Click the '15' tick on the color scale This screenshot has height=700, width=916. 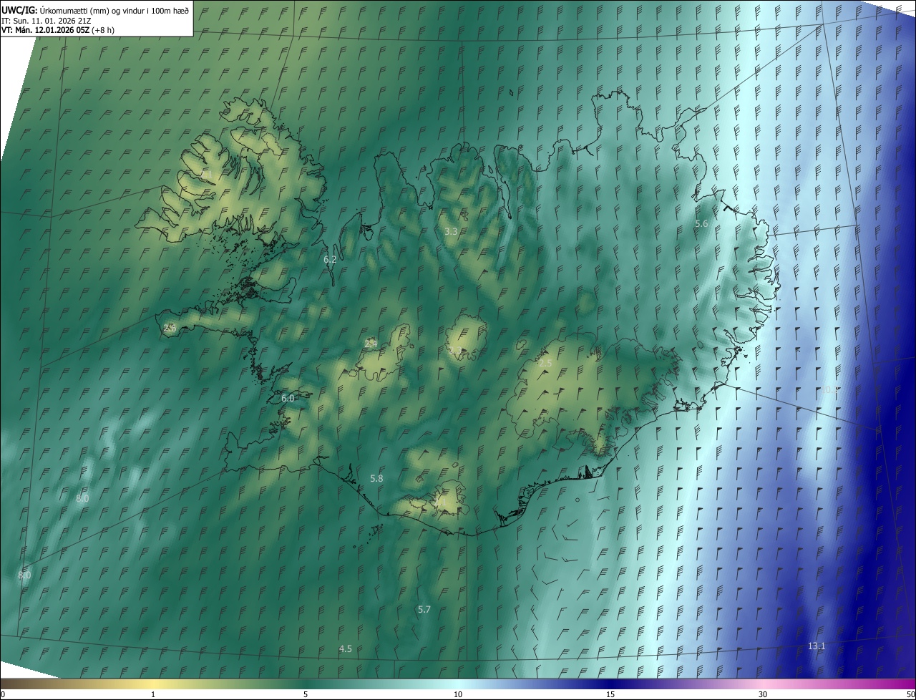(x=610, y=695)
